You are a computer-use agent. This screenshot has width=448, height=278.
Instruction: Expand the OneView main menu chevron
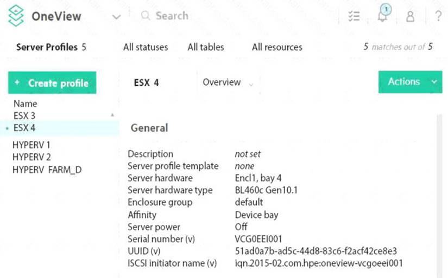(x=116, y=17)
